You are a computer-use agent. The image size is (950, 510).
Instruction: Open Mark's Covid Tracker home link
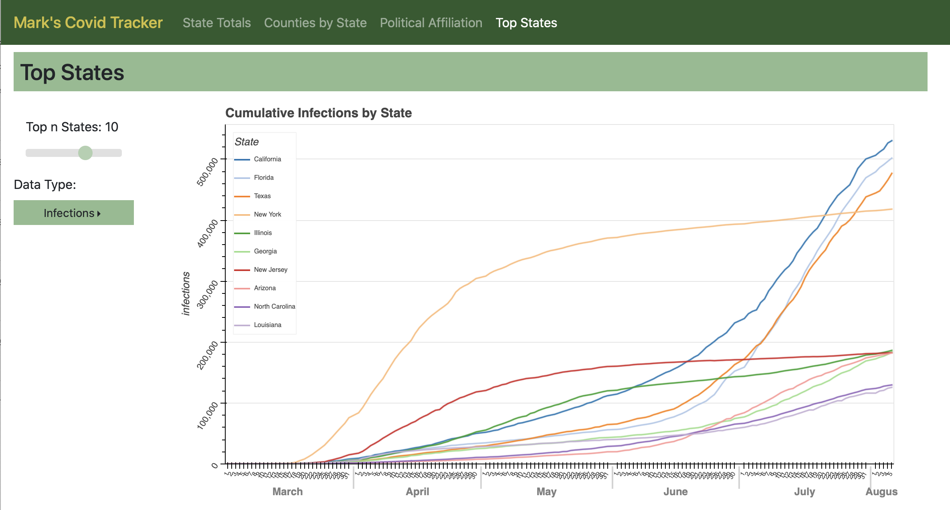pos(88,23)
